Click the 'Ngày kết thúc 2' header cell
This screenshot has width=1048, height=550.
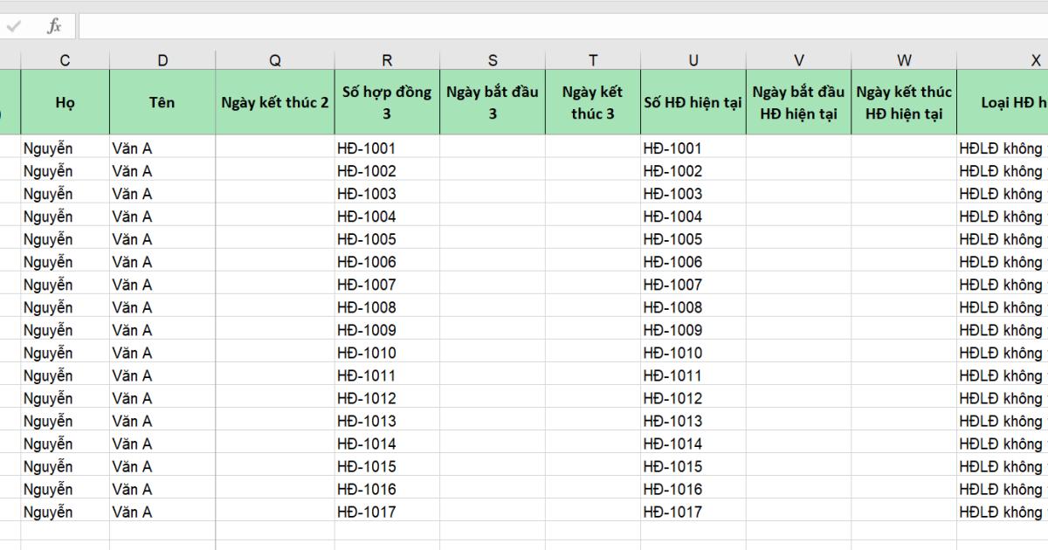click(275, 102)
